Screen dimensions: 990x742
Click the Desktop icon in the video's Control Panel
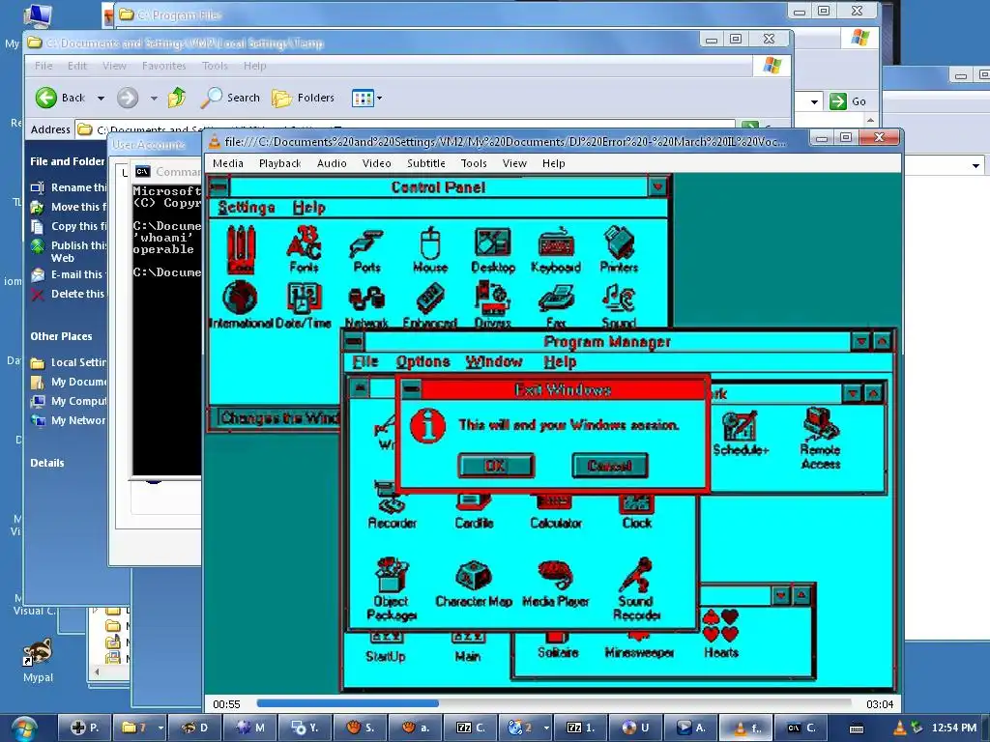click(493, 250)
